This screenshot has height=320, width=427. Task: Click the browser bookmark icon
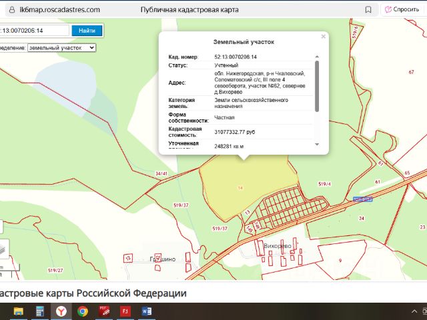coord(368,10)
